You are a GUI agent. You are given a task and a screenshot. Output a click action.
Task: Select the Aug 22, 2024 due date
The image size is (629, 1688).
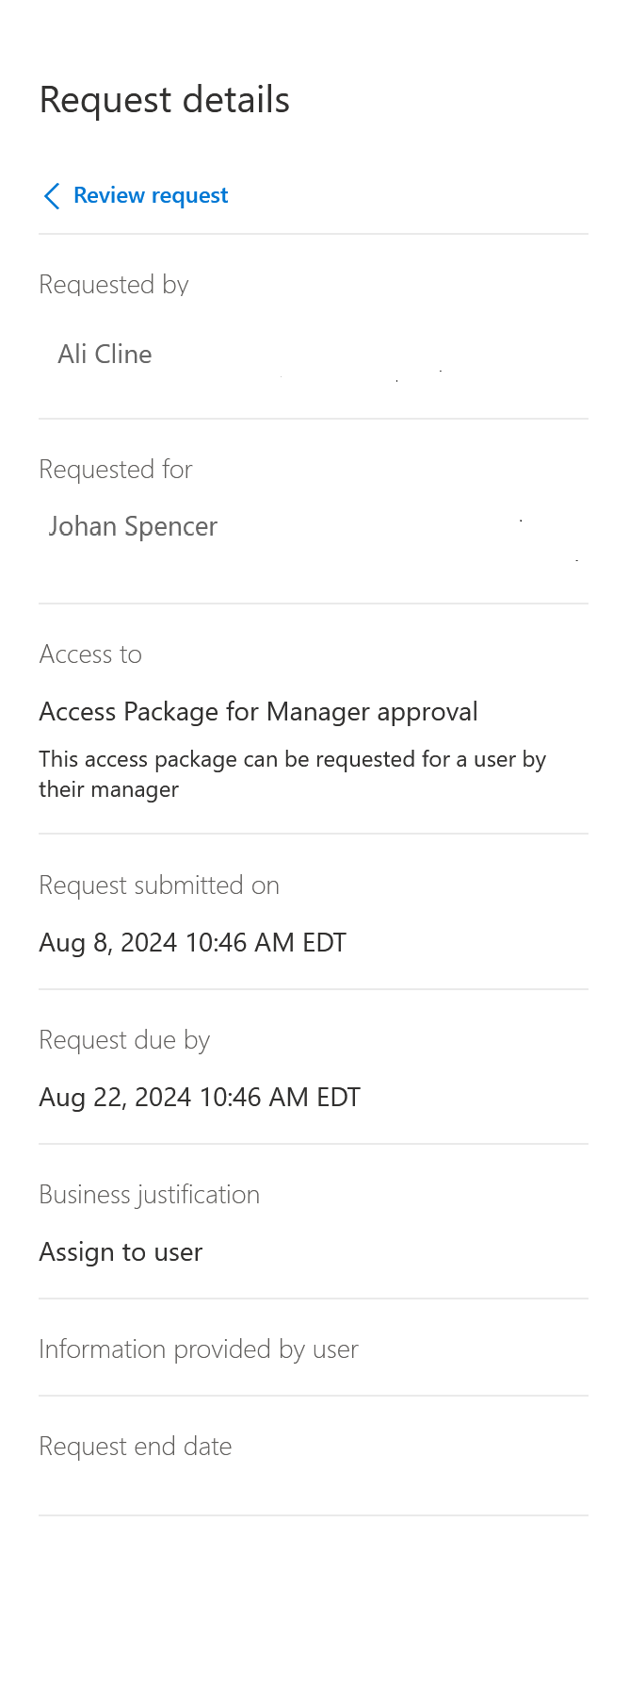click(x=200, y=1098)
